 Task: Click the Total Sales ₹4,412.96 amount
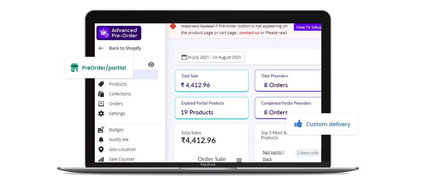coord(198,140)
